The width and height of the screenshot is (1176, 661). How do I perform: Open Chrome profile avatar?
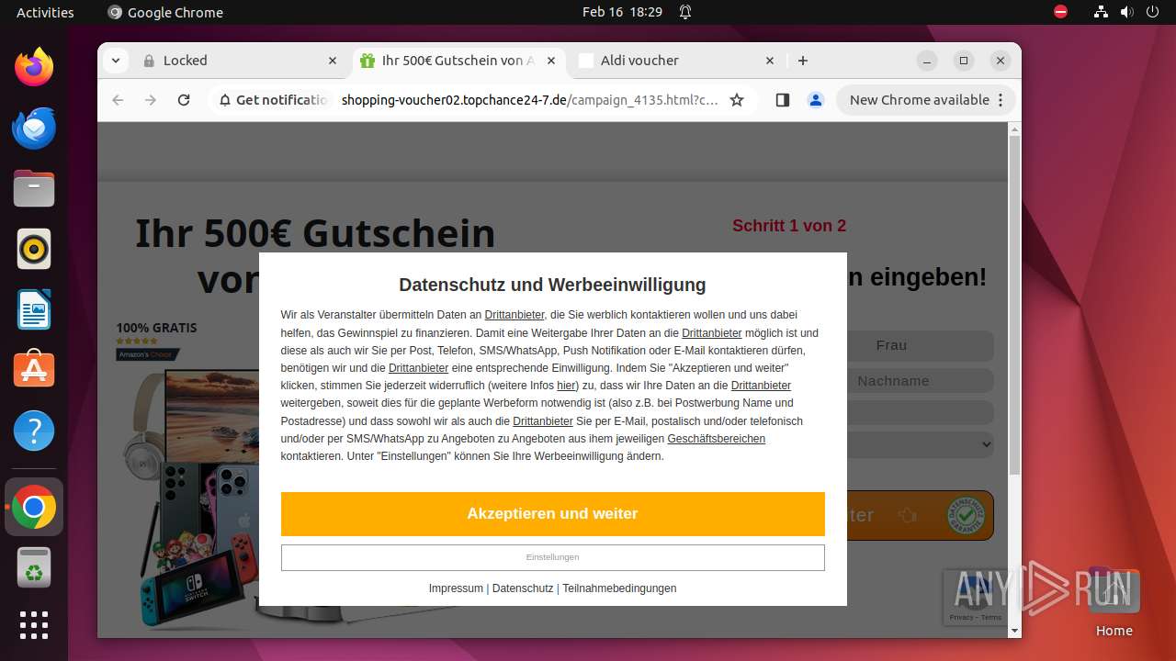(816, 100)
